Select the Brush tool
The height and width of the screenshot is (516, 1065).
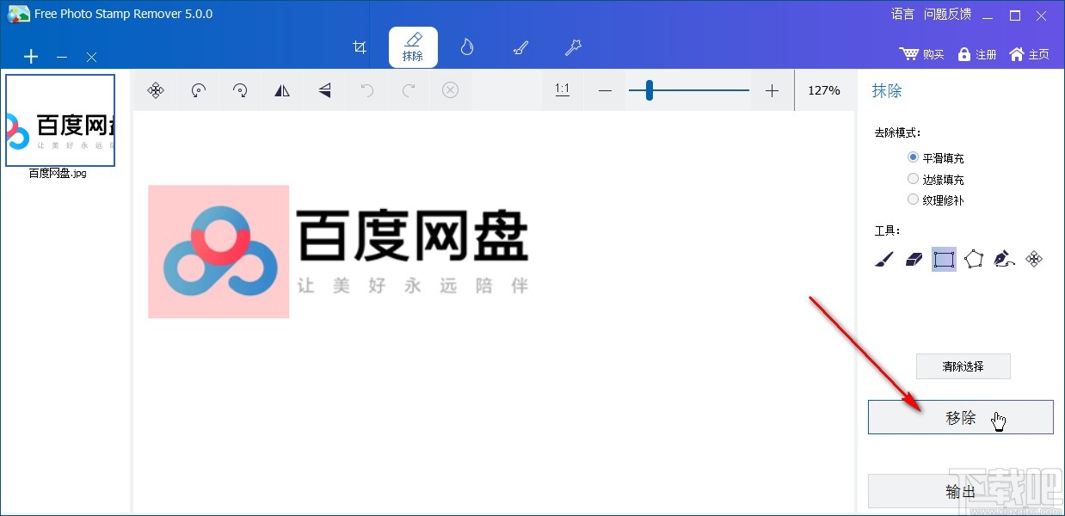click(883, 258)
